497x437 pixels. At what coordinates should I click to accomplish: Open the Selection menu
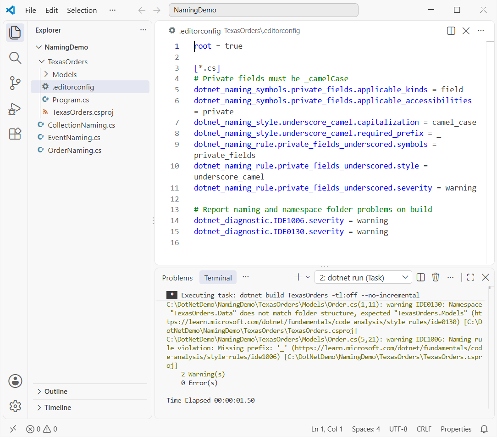coord(82,10)
